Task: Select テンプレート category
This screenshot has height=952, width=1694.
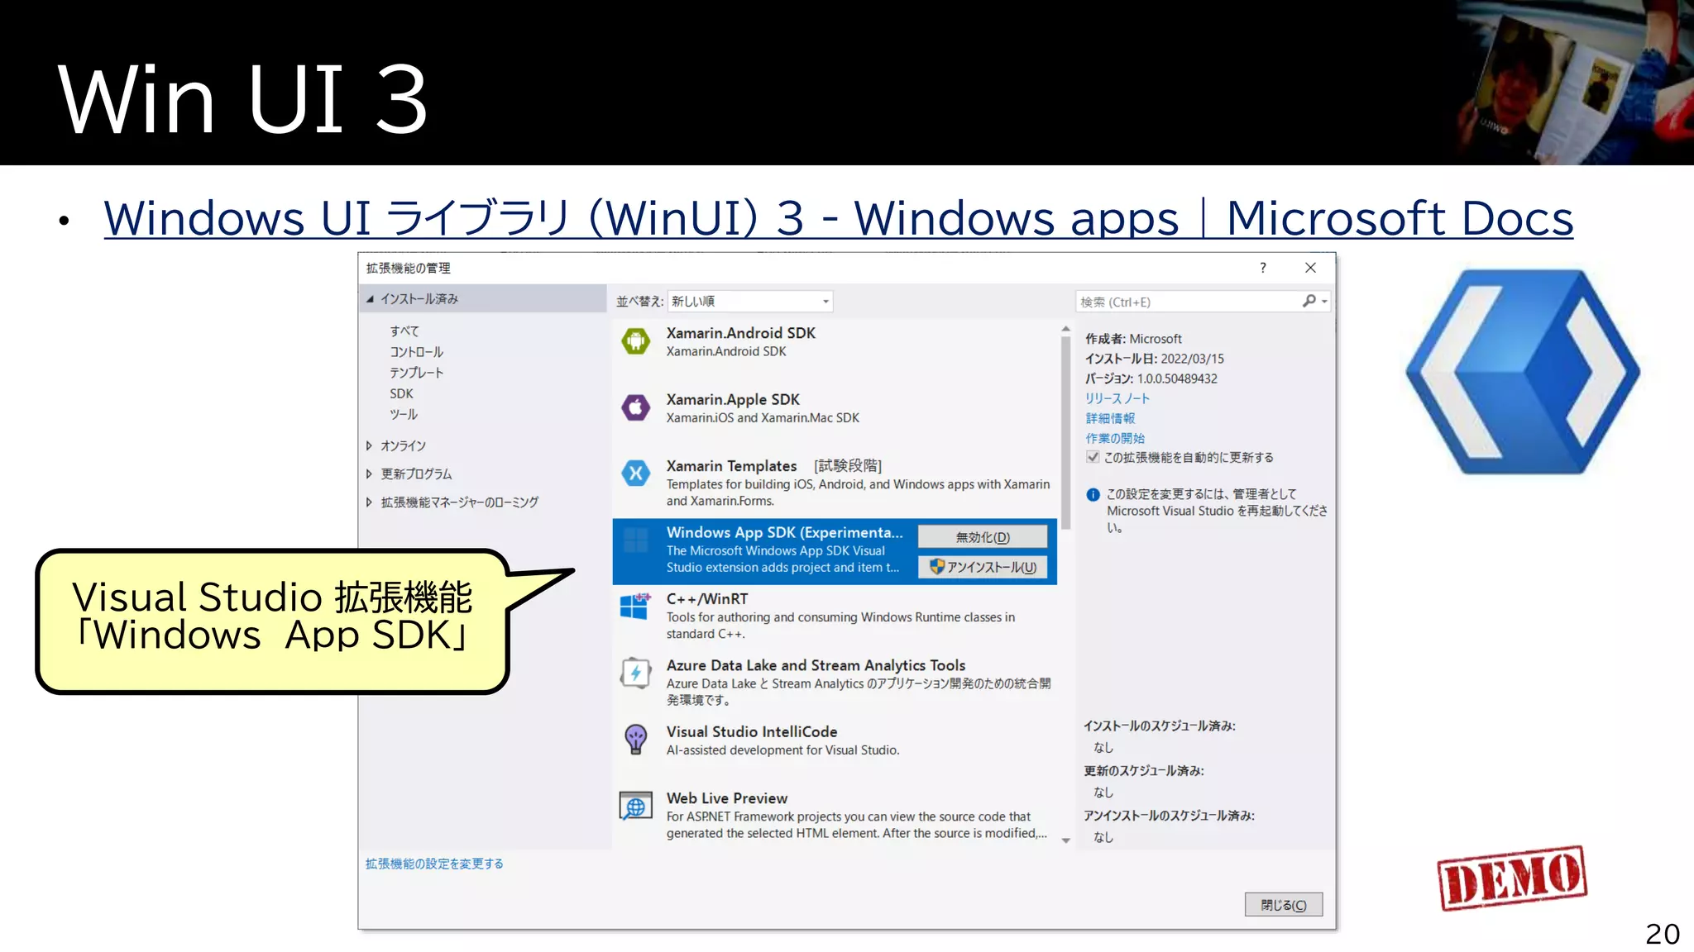Action: (x=416, y=372)
